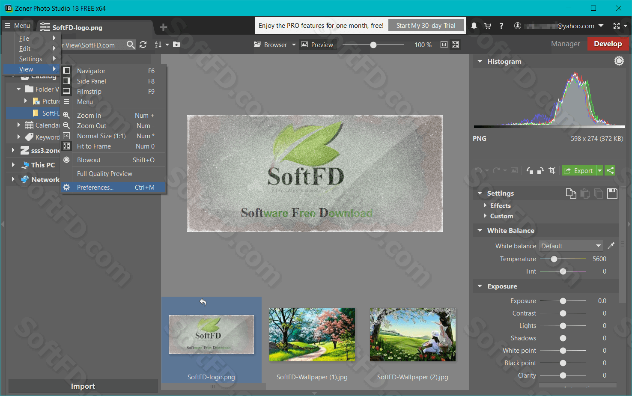Expand the Custom group
The width and height of the screenshot is (632, 396).
click(485, 216)
